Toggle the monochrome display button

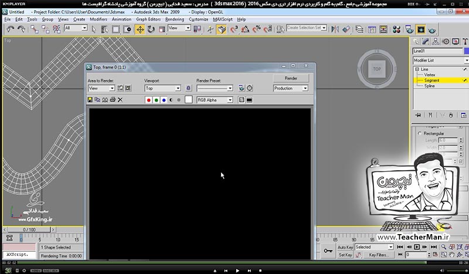(x=179, y=100)
